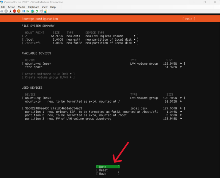Close the Virtual Machine Connection window
Screen dimensions: 220x178
point(215,2)
